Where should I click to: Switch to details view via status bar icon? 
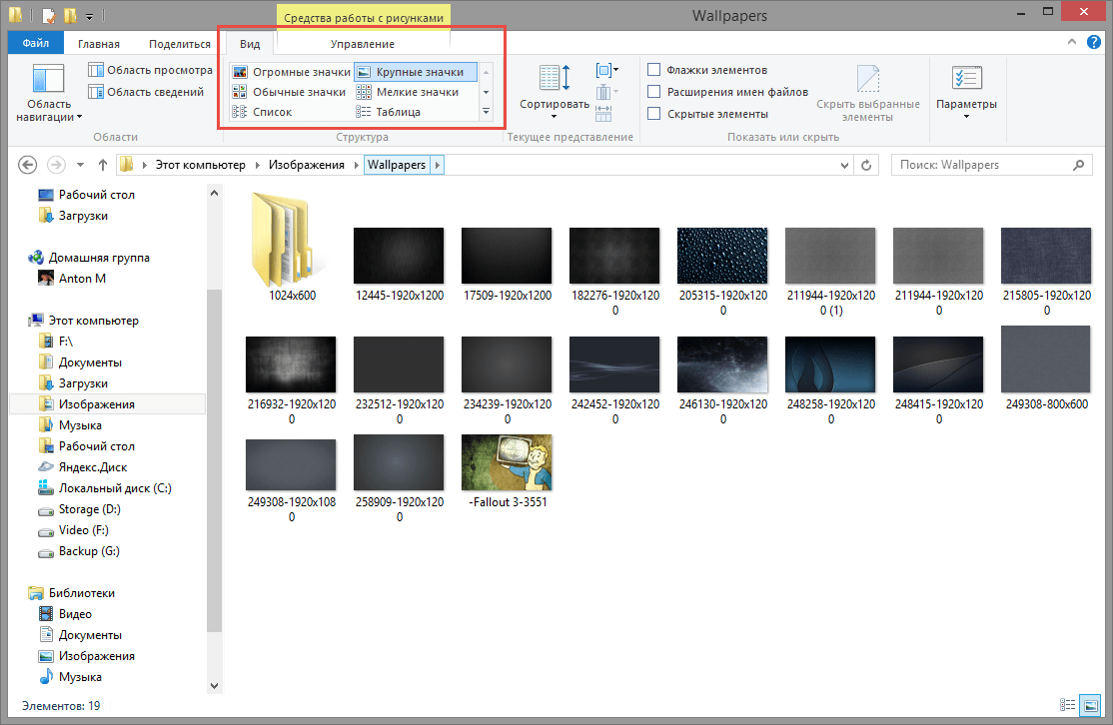(x=1068, y=705)
